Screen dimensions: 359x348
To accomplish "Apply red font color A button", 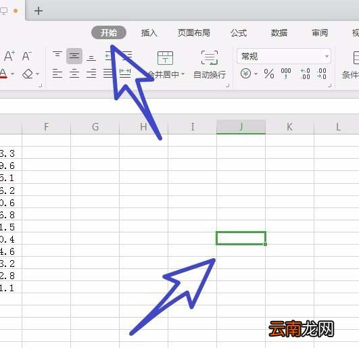I will (x=3, y=74).
